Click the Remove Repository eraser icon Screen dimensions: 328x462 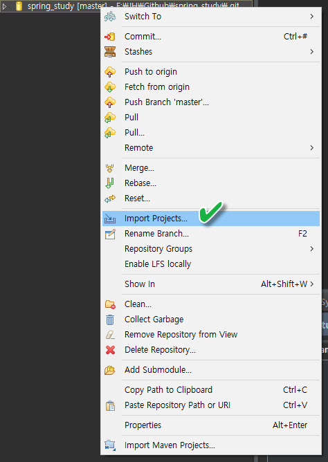click(110, 335)
